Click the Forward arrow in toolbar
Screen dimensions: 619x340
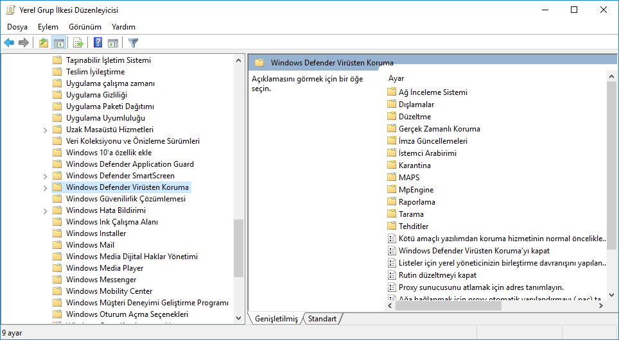(24, 42)
